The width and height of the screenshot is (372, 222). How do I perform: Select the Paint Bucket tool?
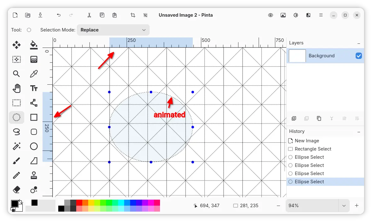pos(34,45)
